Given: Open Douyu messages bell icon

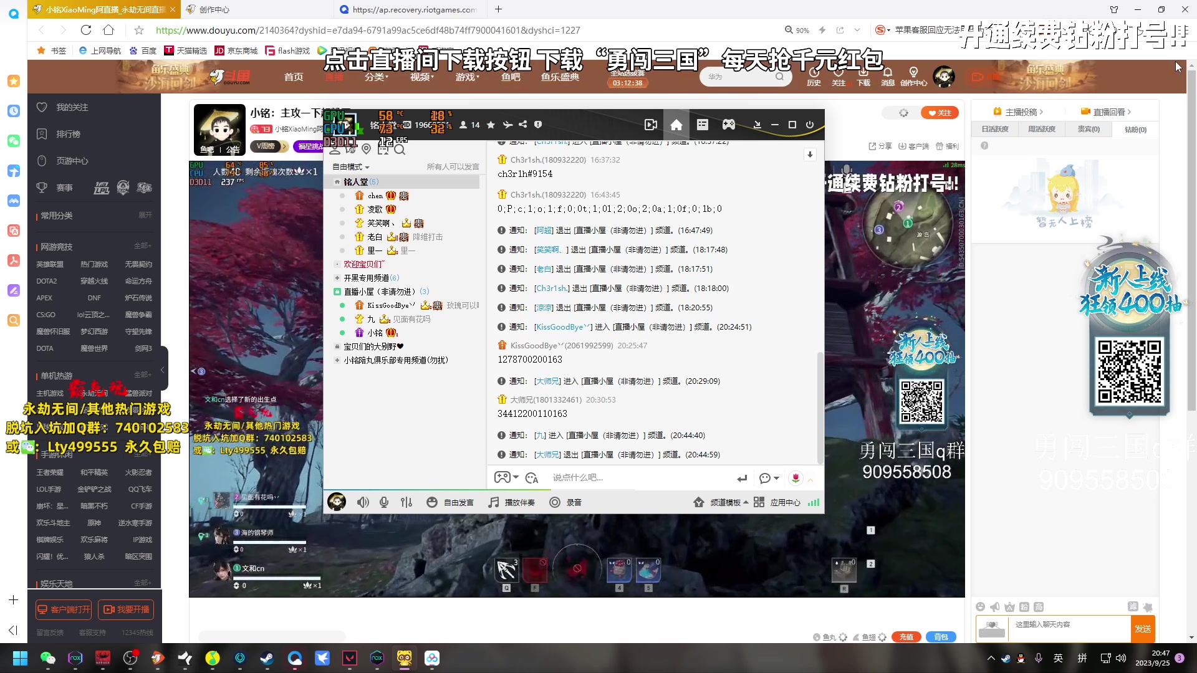Looking at the screenshot, I should pos(888,77).
